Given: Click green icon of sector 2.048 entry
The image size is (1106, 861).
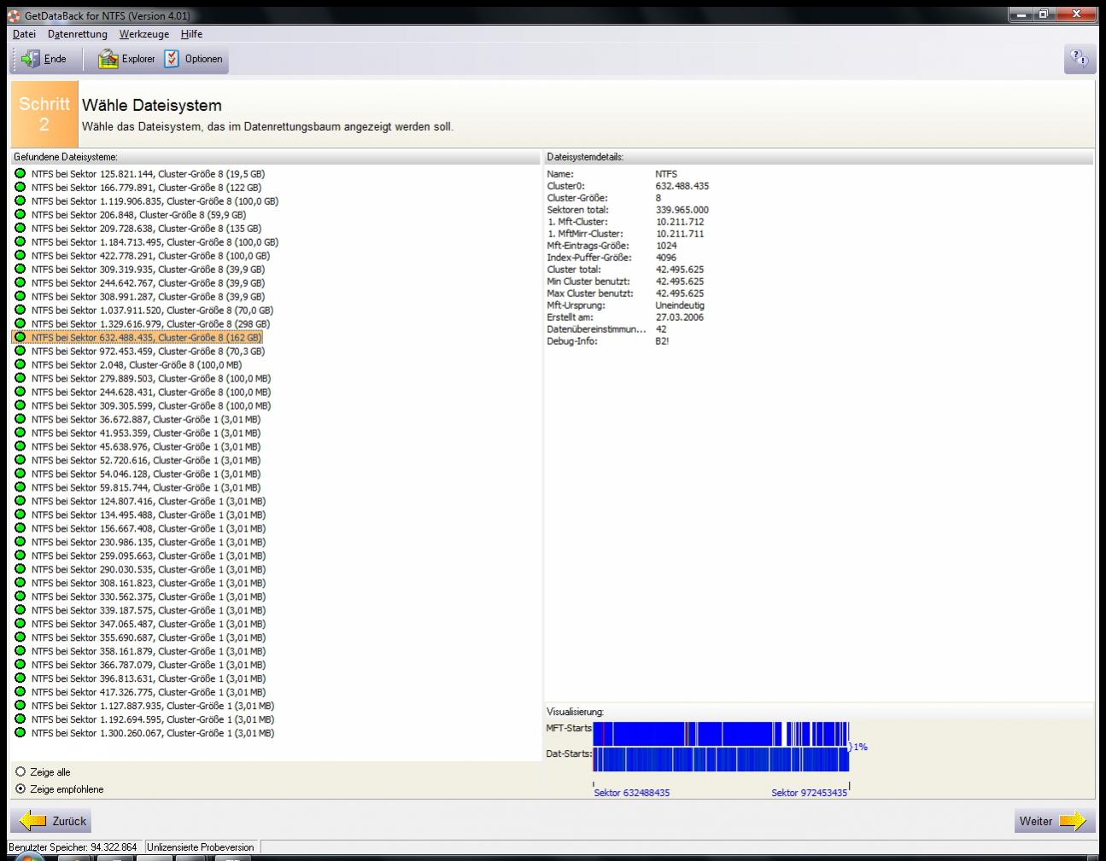Looking at the screenshot, I should click(x=20, y=365).
